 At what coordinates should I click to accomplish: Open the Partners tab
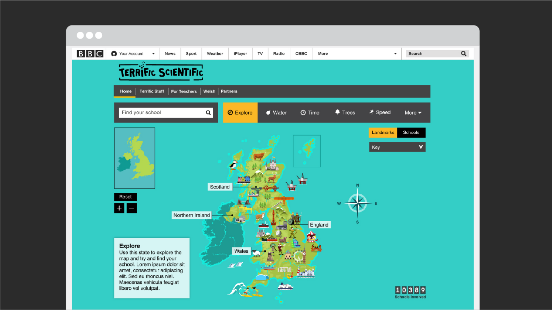(x=229, y=91)
